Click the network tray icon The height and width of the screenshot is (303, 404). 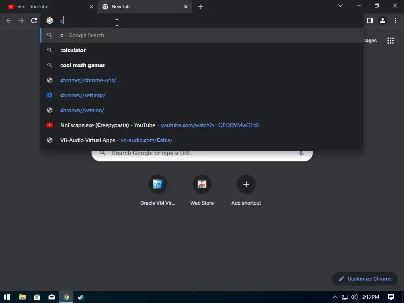point(345,297)
